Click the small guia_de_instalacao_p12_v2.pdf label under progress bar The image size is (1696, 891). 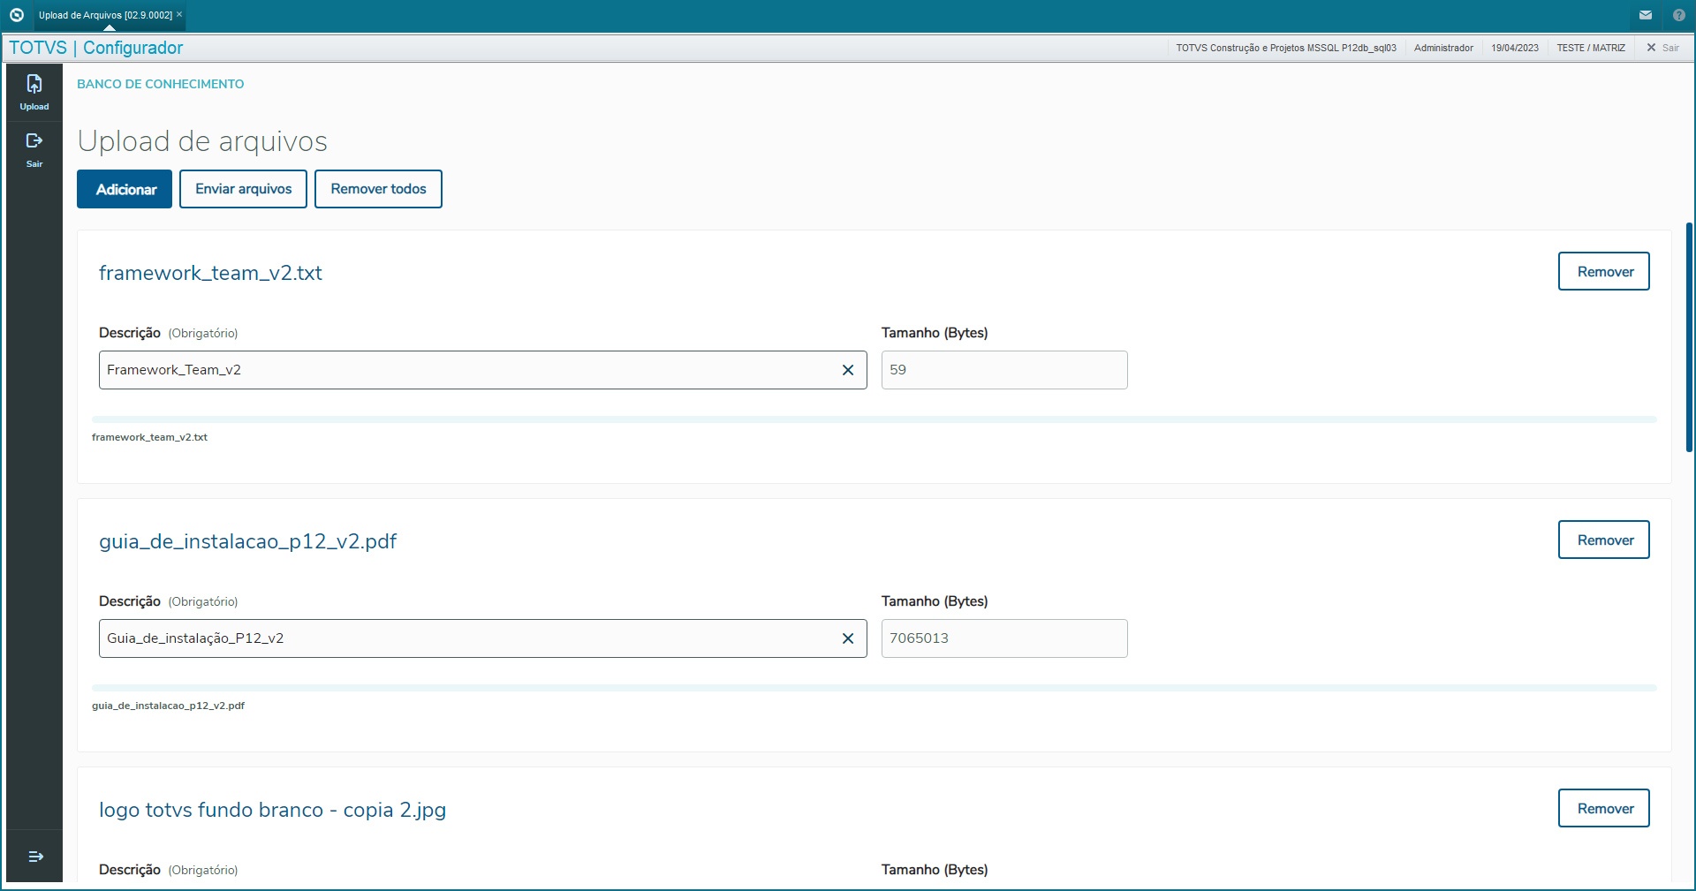[168, 706]
